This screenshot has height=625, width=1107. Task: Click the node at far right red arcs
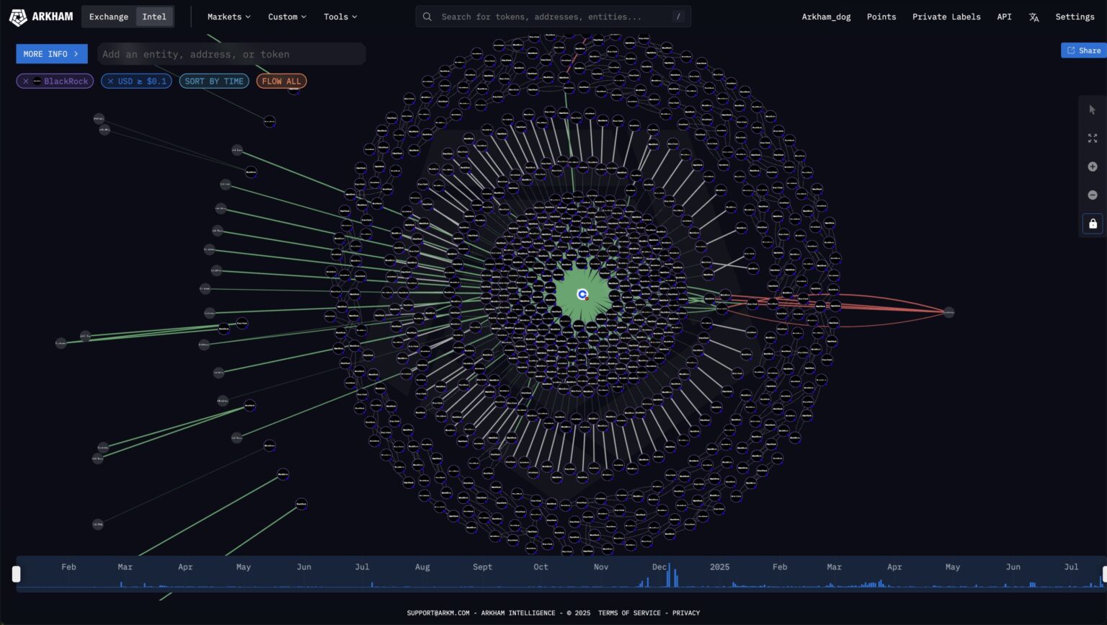pos(948,312)
